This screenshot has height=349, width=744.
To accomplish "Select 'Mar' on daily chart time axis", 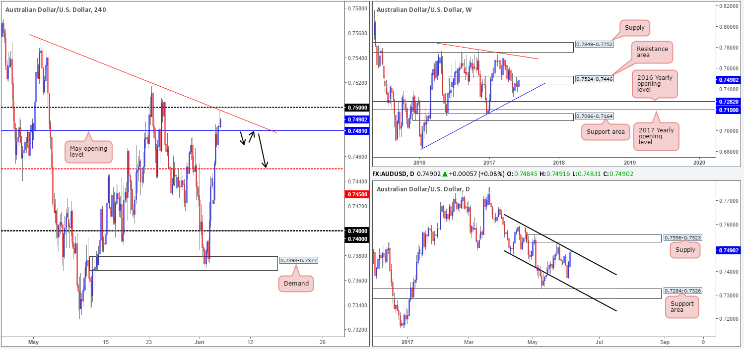I will coord(470,342).
